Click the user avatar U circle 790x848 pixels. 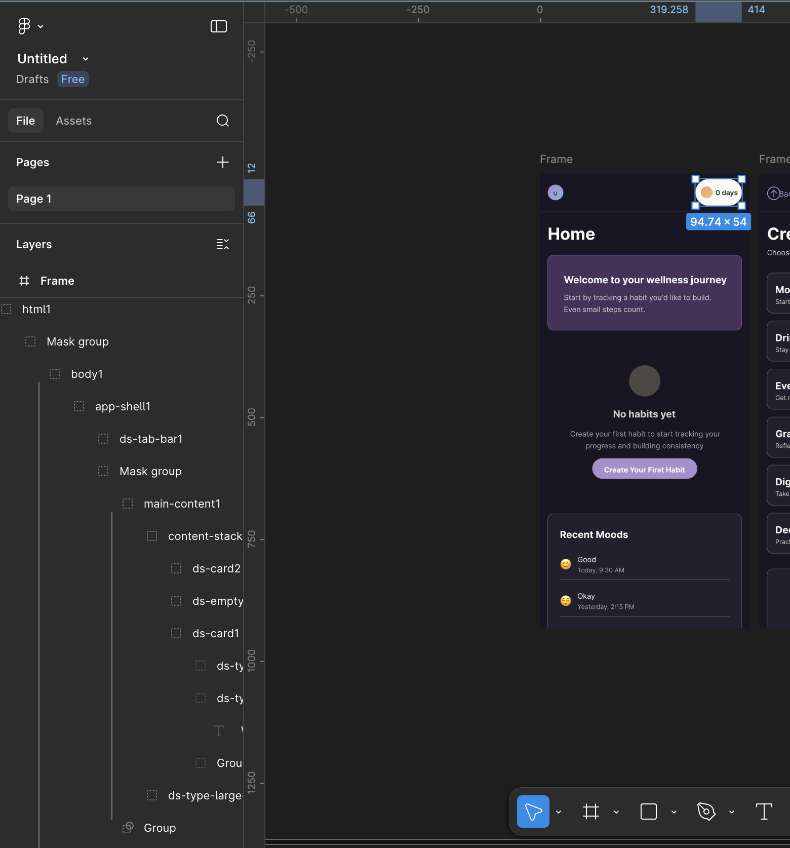tap(556, 192)
